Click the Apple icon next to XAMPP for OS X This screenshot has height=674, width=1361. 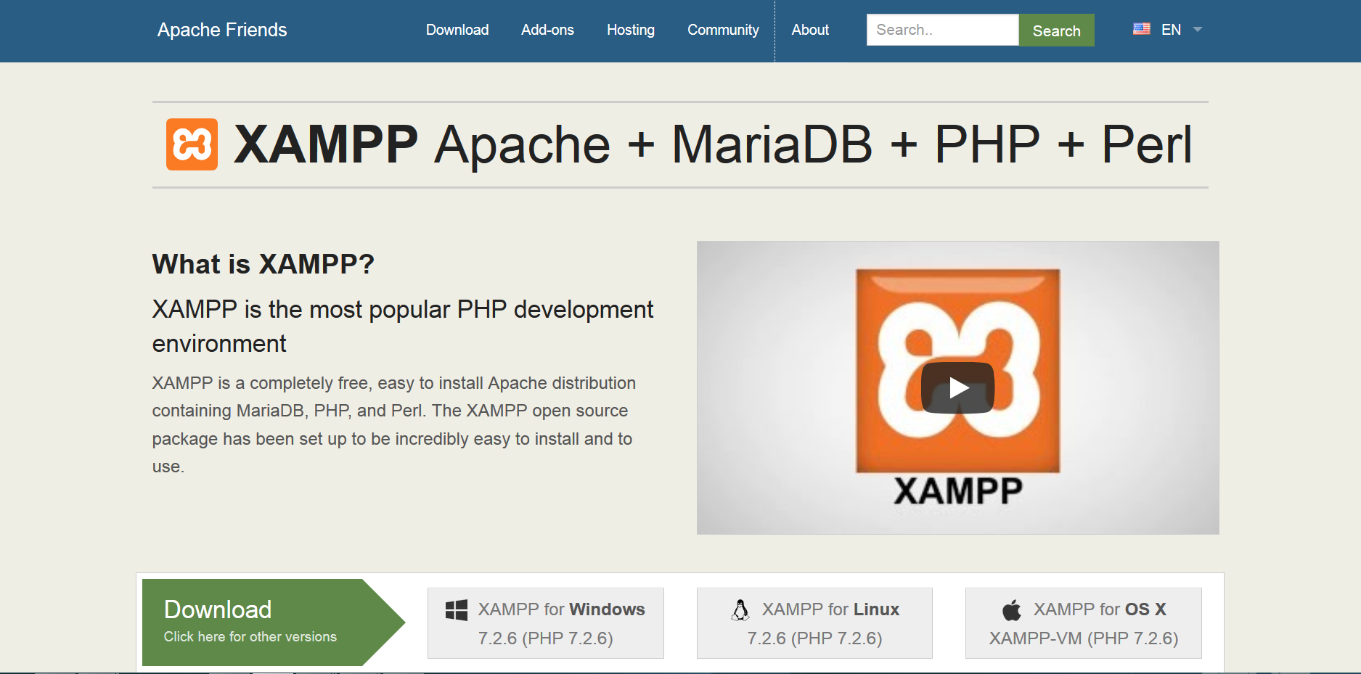point(1010,609)
